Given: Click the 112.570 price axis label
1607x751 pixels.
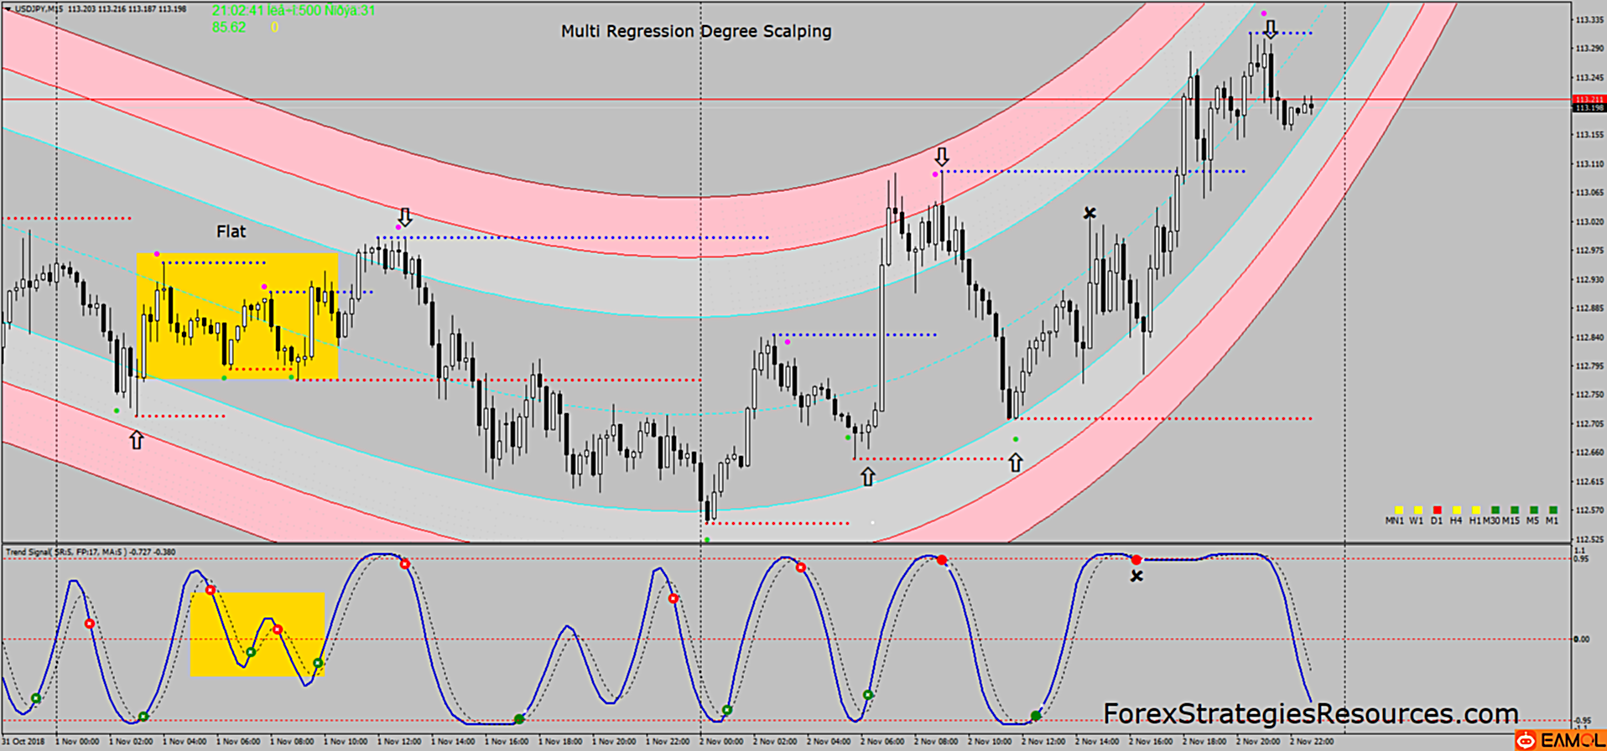Looking at the screenshot, I should [x=1589, y=510].
